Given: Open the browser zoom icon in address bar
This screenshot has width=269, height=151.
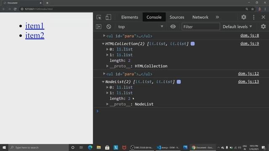Looking at the screenshot, I should (x=247, y=9).
